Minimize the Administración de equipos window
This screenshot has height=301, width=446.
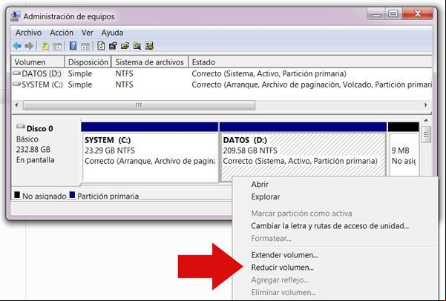pos(376,14)
